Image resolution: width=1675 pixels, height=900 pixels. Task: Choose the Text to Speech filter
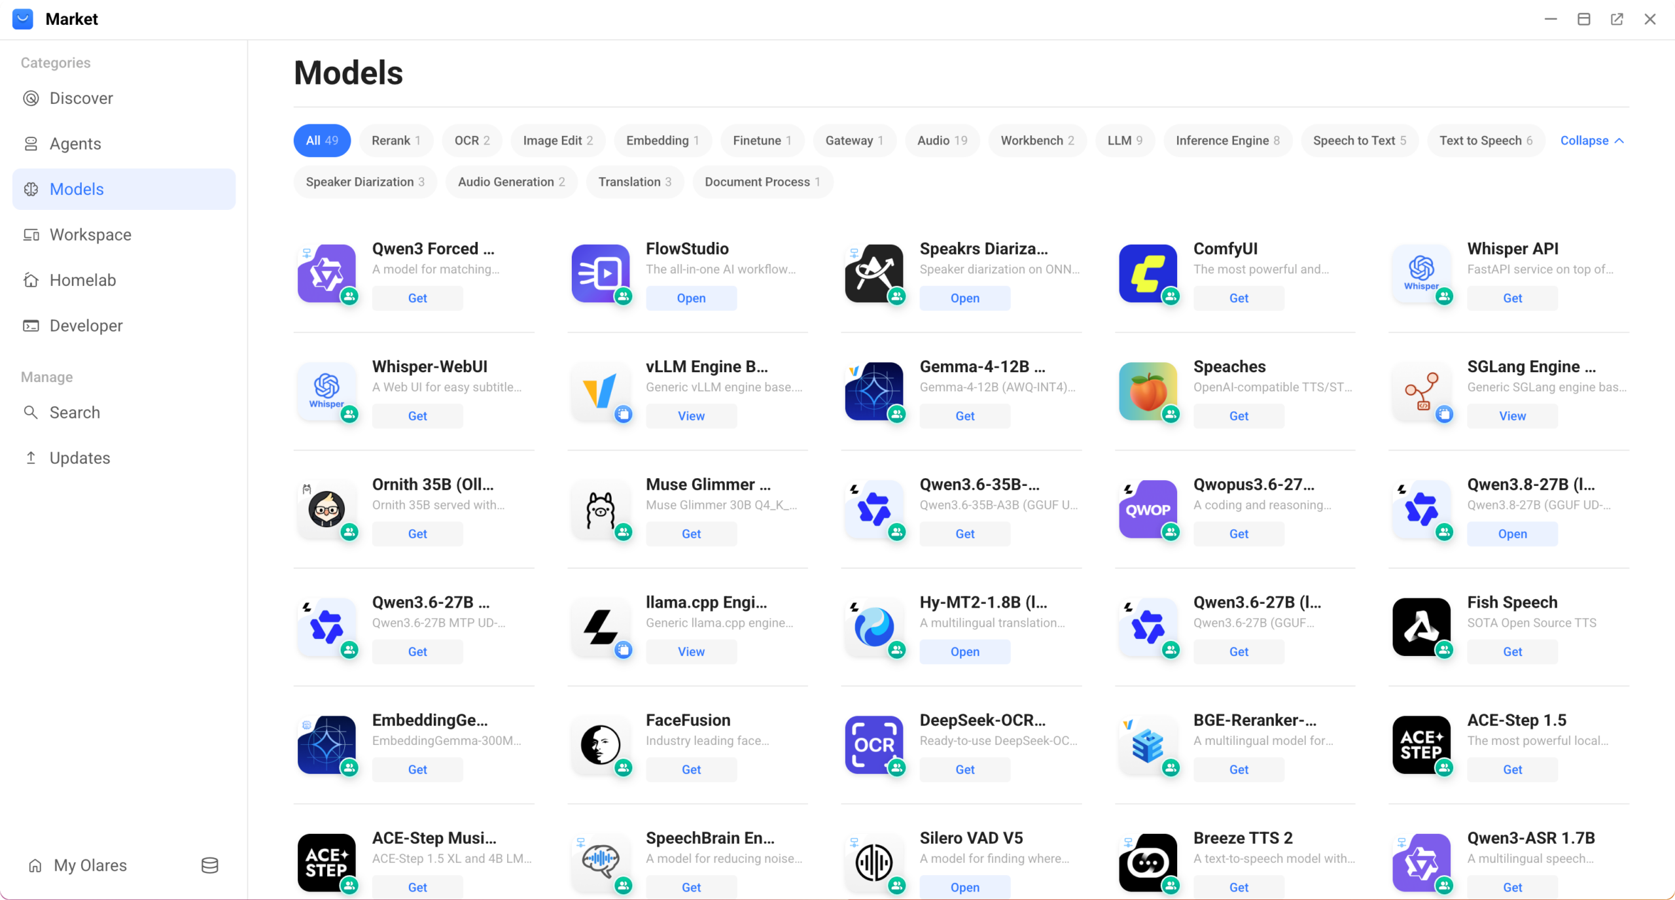[1486, 141]
